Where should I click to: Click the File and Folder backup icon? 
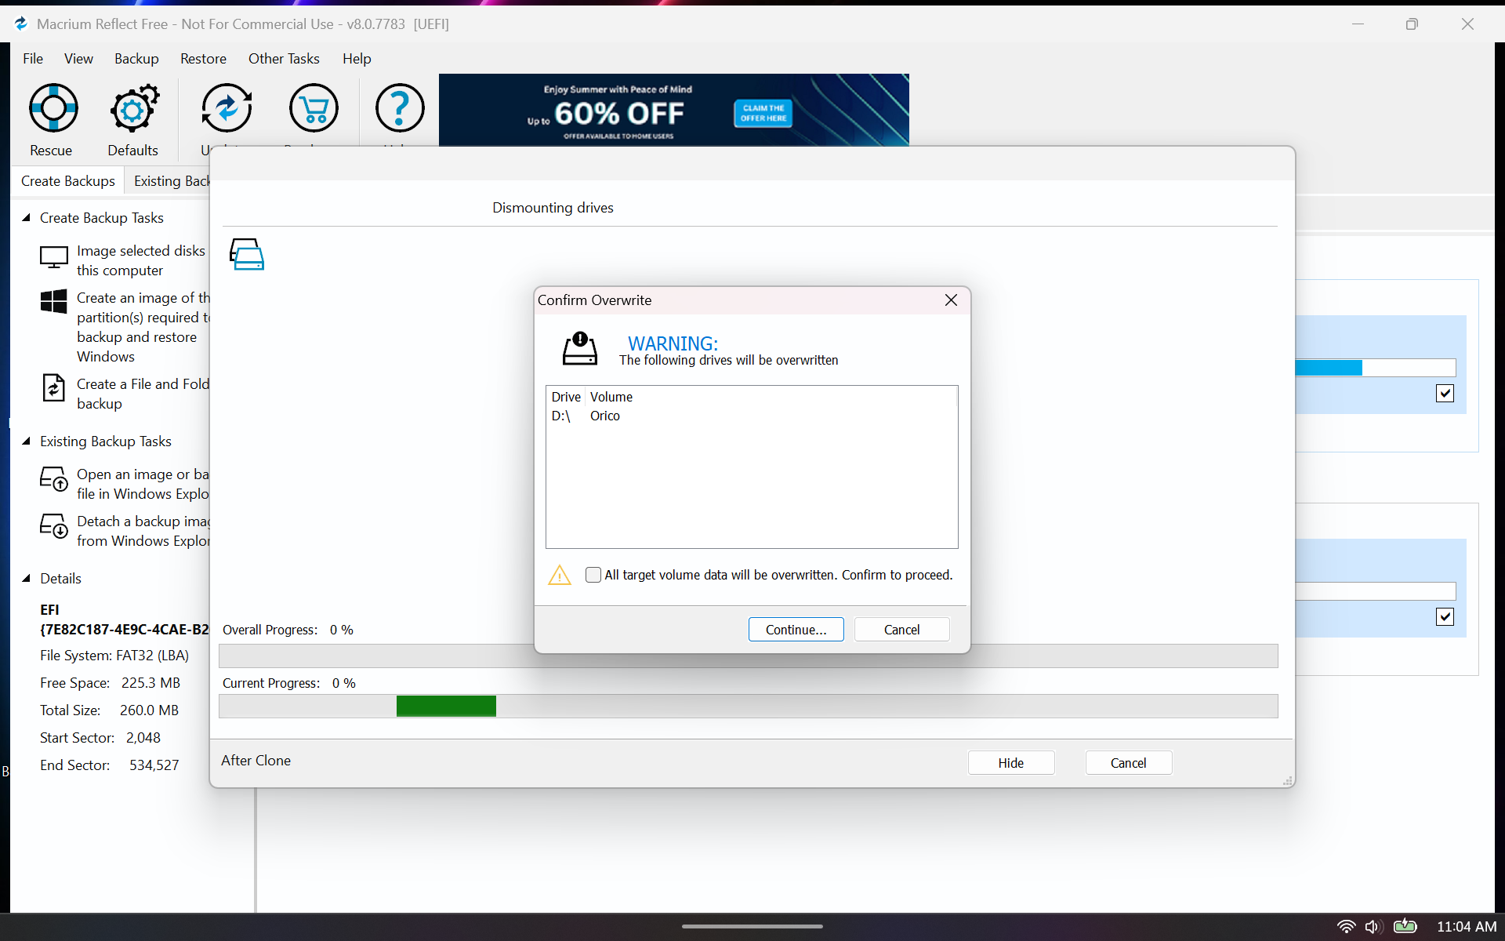53,387
